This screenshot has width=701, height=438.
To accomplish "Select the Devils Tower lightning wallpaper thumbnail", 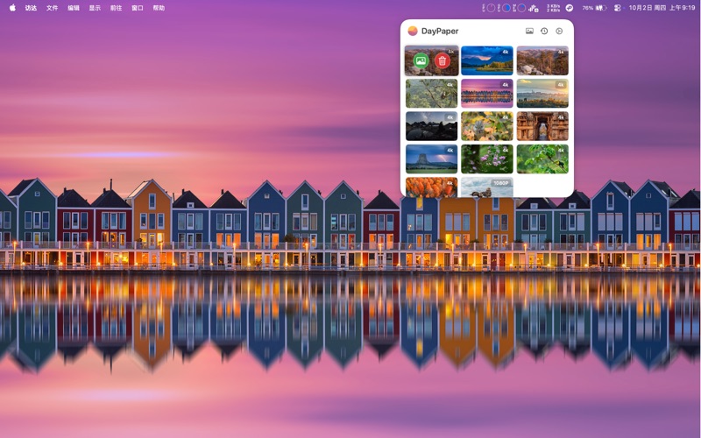I will pos(431,159).
